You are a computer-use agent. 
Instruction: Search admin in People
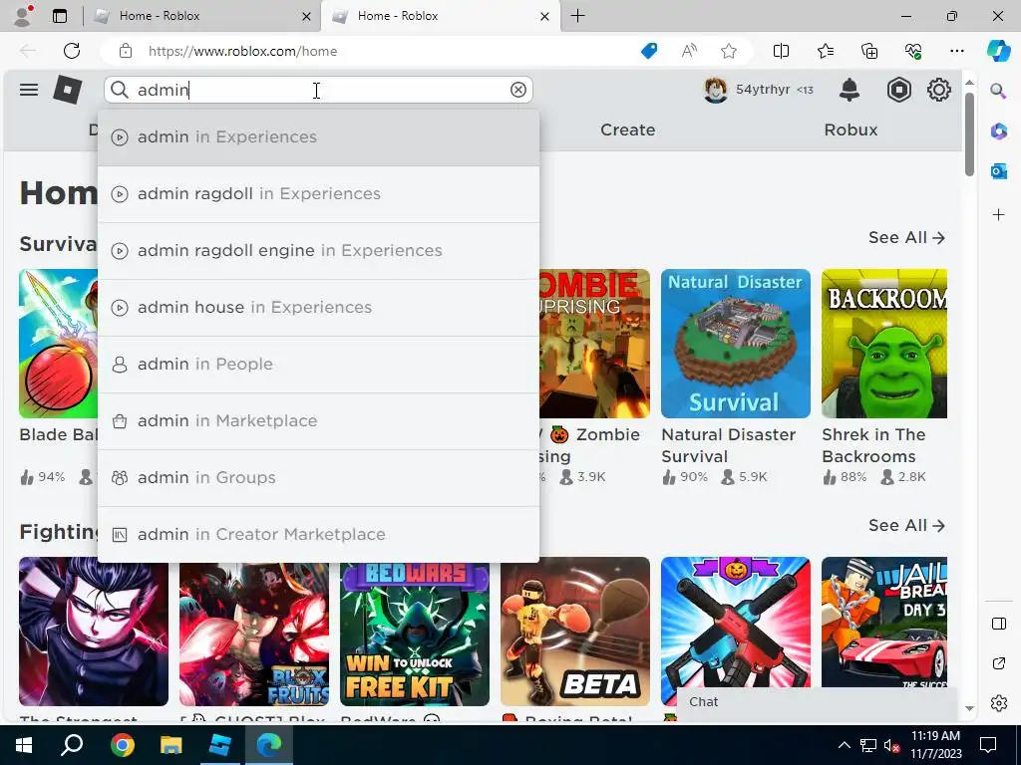pyautogui.click(x=318, y=364)
